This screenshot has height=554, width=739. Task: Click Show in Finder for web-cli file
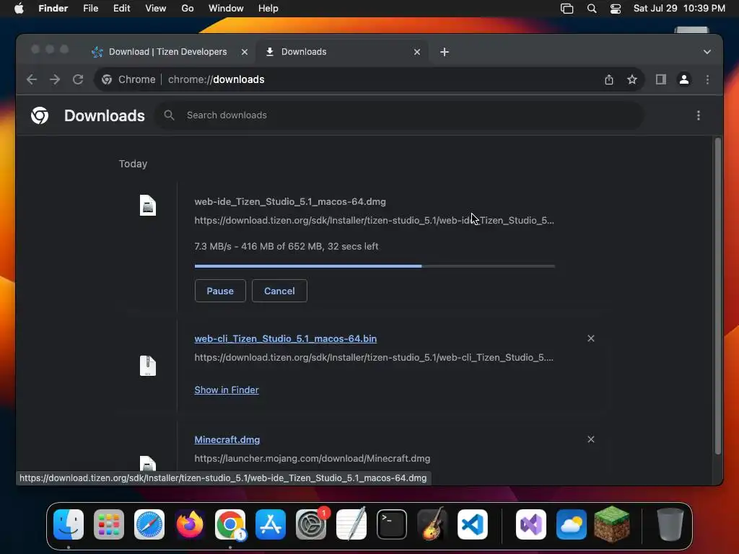(226, 390)
